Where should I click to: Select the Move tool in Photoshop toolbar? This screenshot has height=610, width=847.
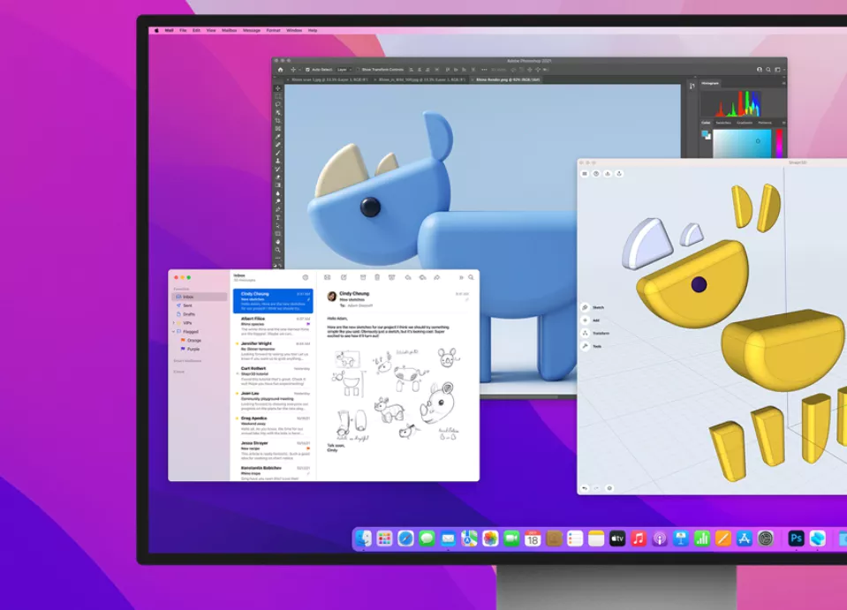tap(278, 88)
